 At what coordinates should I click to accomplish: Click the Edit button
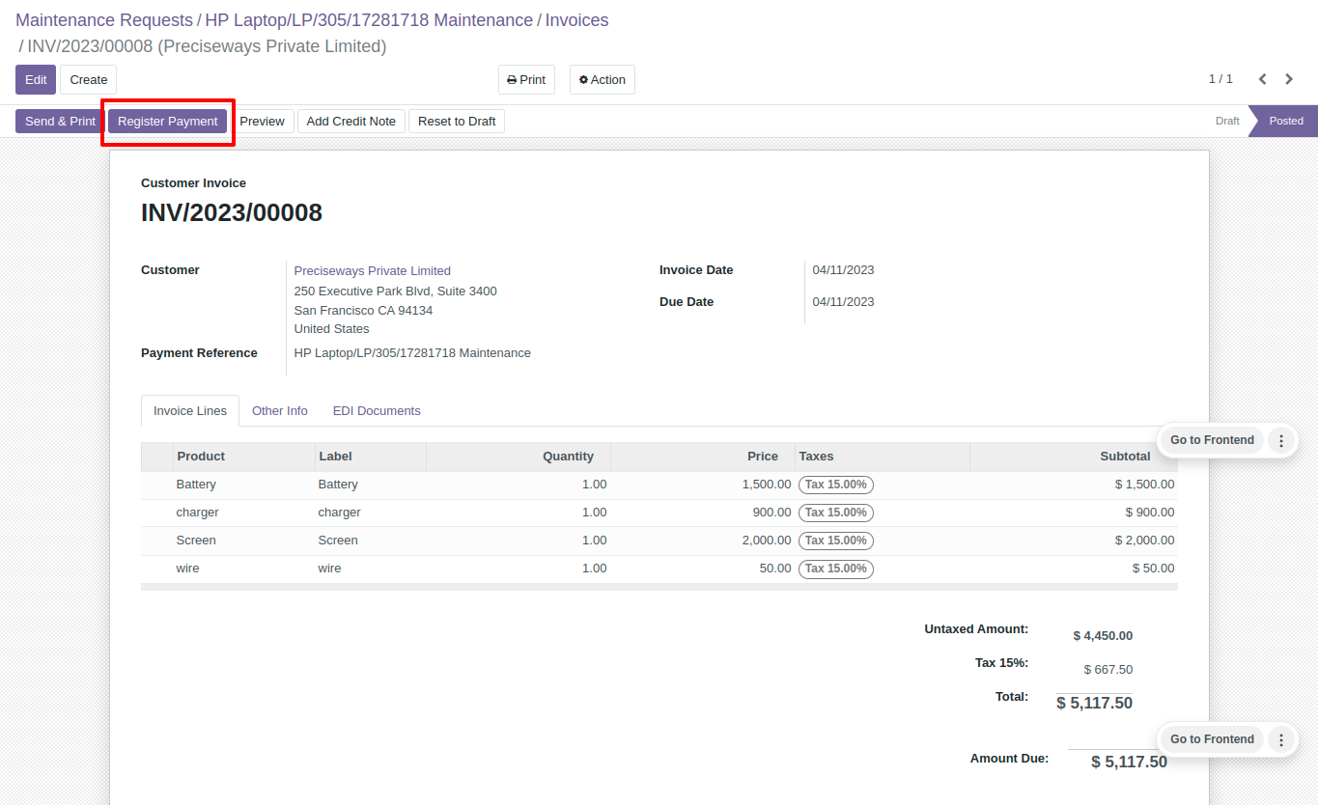pyautogui.click(x=36, y=80)
